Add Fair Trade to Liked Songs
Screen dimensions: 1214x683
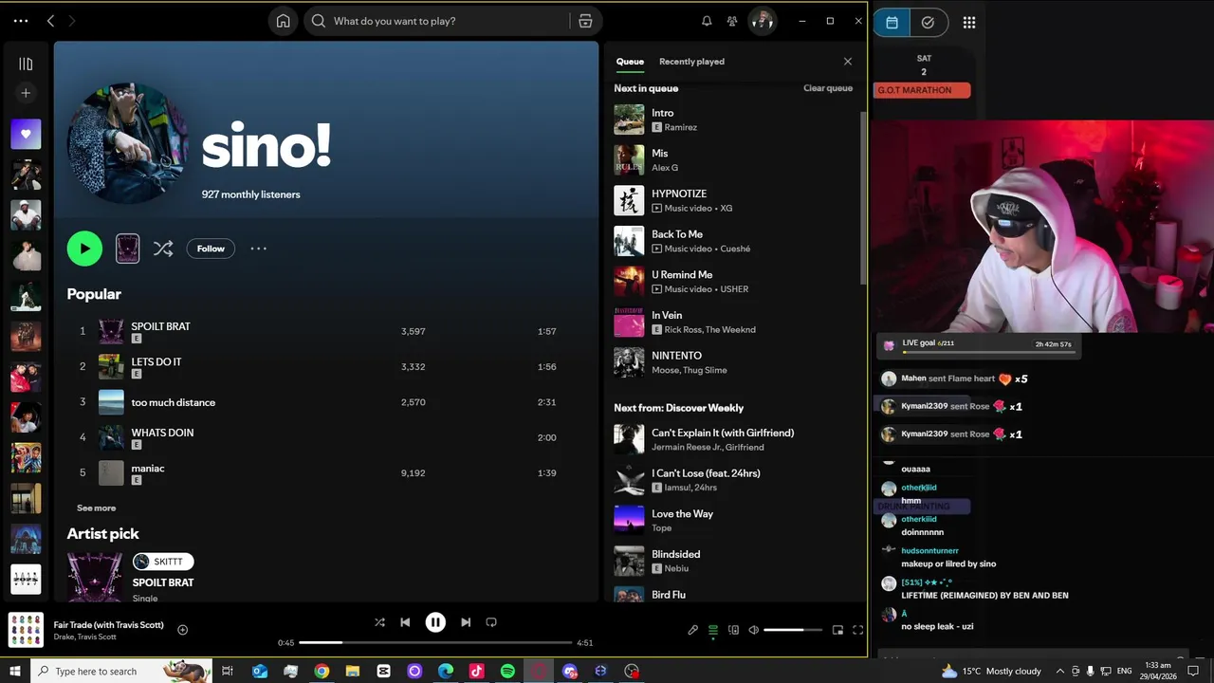(x=182, y=630)
